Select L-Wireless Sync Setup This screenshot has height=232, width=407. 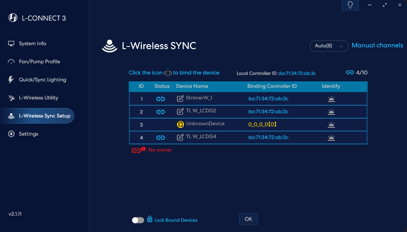tap(37, 116)
